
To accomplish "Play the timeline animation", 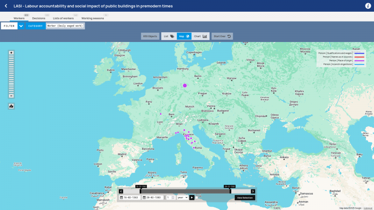I will tap(192, 197).
